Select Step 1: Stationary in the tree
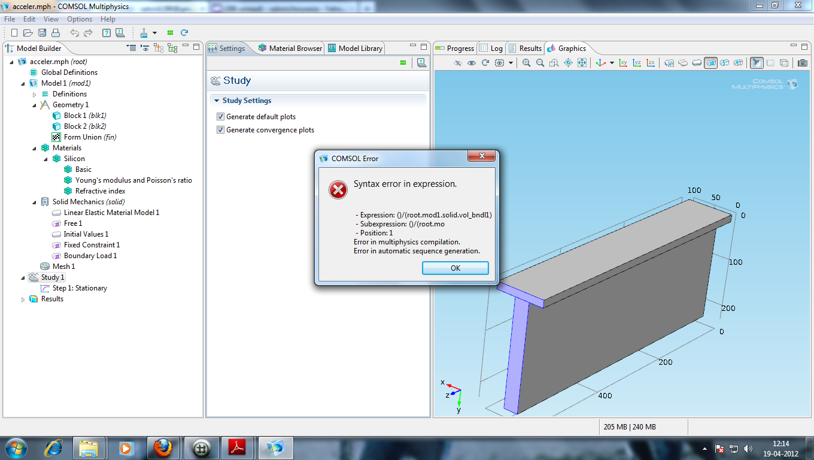 pos(79,288)
